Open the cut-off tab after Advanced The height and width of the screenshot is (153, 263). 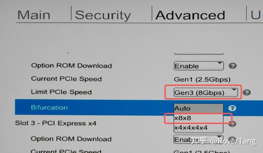pyautogui.click(x=255, y=15)
